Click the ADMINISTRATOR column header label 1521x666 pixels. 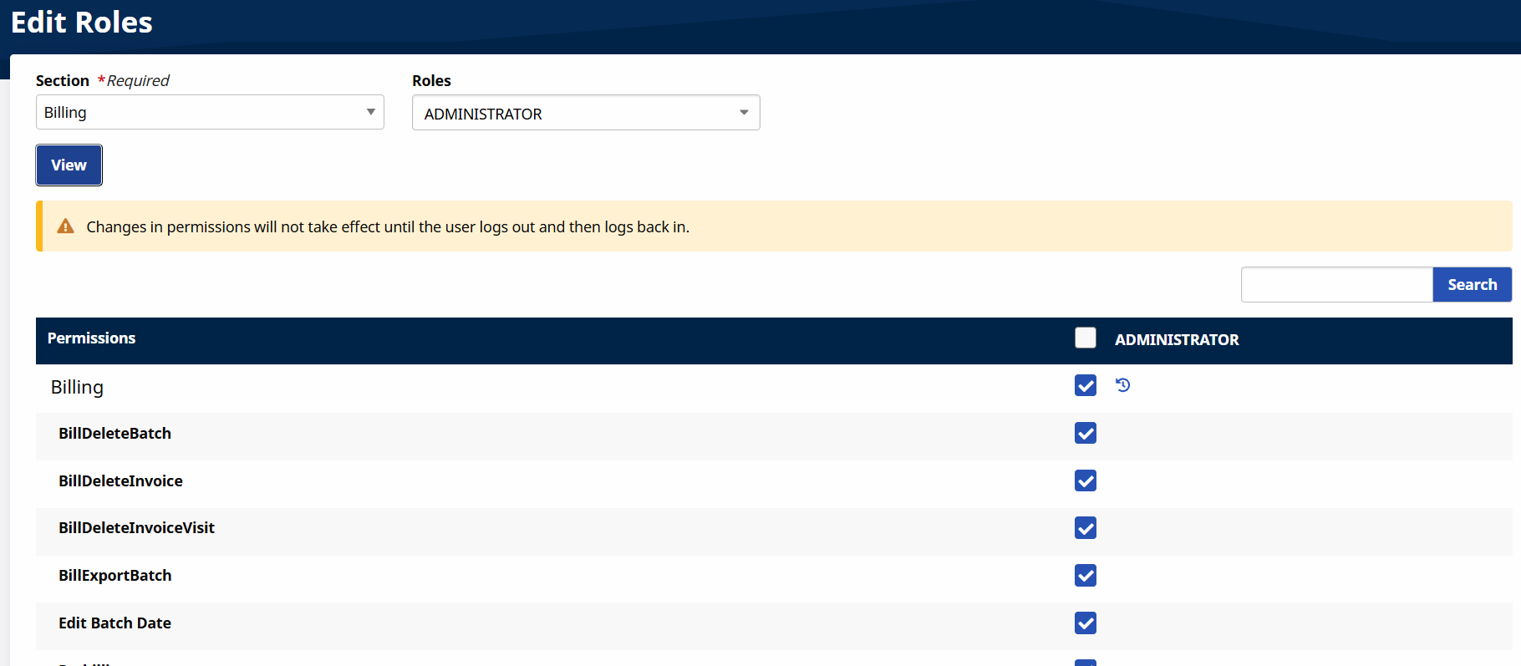coord(1176,340)
